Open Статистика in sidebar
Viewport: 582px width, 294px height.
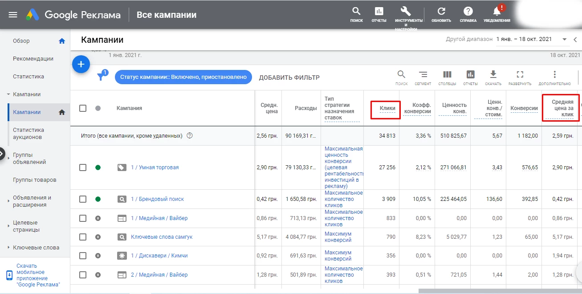coord(28,77)
